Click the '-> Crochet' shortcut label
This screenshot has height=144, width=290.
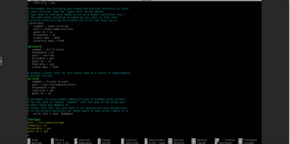(228, 140)
